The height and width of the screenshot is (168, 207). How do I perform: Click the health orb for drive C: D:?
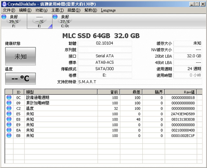click(55, 17)
